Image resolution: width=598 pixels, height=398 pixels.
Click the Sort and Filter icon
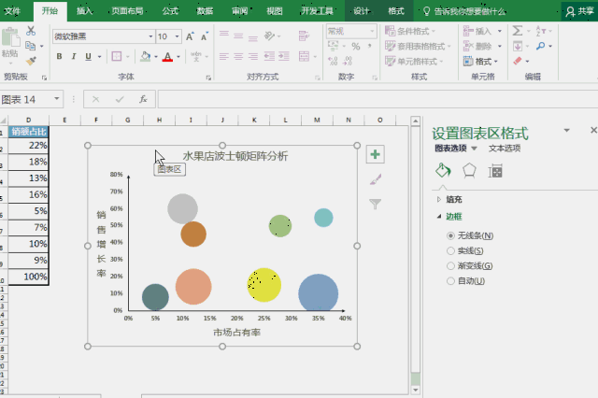pos(541,31)
